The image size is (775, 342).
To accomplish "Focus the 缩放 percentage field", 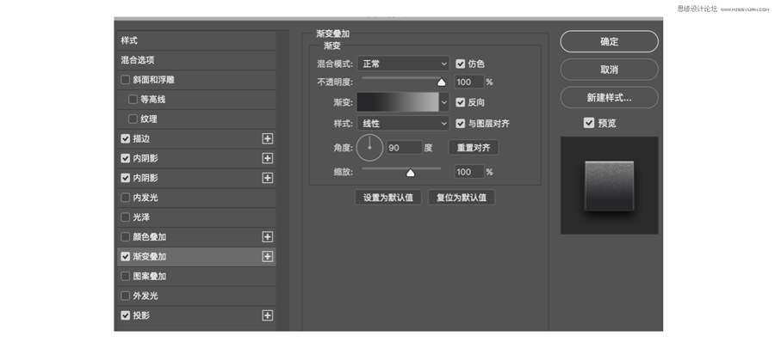I will (x=469, y=172).
